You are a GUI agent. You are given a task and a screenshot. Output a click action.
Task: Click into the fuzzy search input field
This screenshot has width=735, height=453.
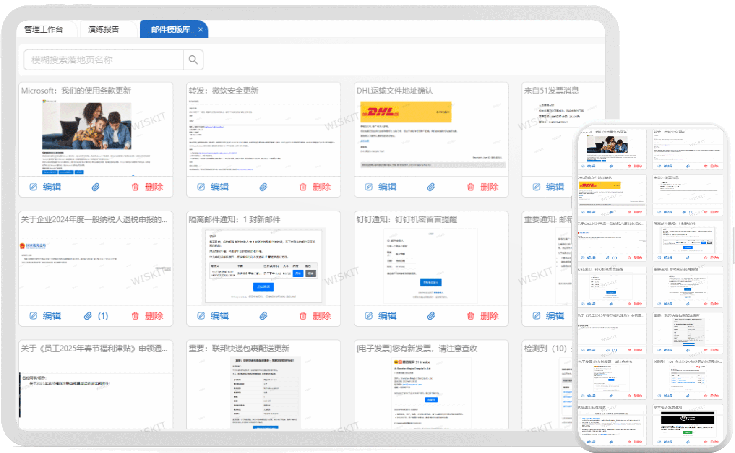[x=104, y=60]
